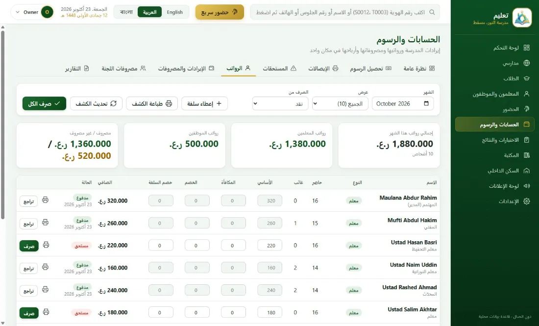
Task: Click صرف for Ustad Hasan Basri
Action: coord(29,246)
